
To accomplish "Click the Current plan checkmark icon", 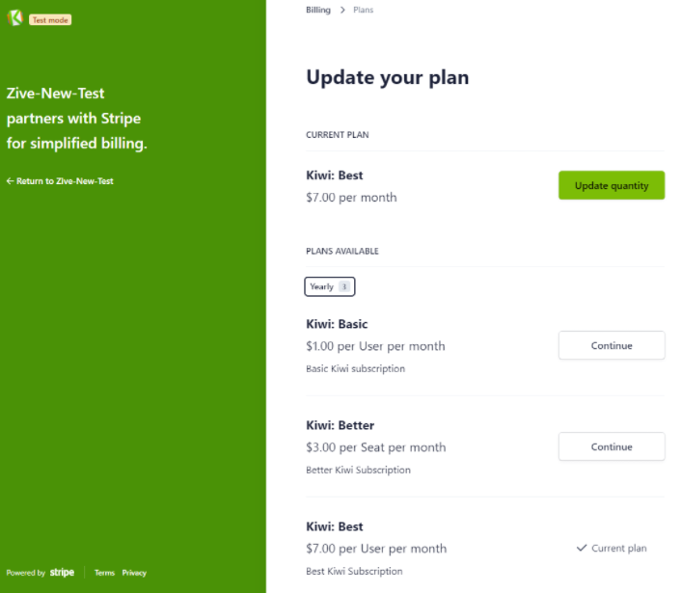I will [582, 548].
